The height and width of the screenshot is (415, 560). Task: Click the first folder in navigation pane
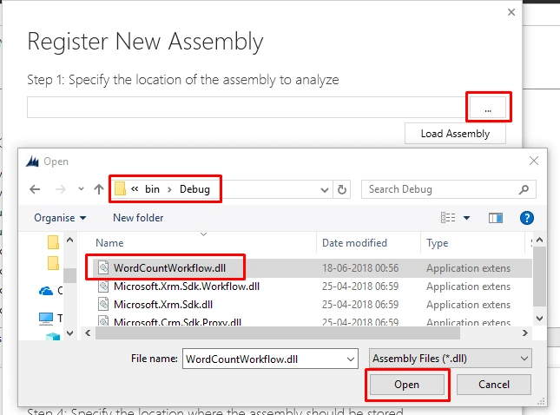pos(53,242)
